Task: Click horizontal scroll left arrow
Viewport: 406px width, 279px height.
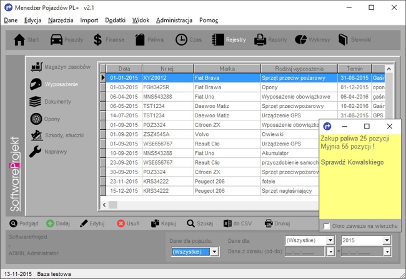Action: [104, 205]
